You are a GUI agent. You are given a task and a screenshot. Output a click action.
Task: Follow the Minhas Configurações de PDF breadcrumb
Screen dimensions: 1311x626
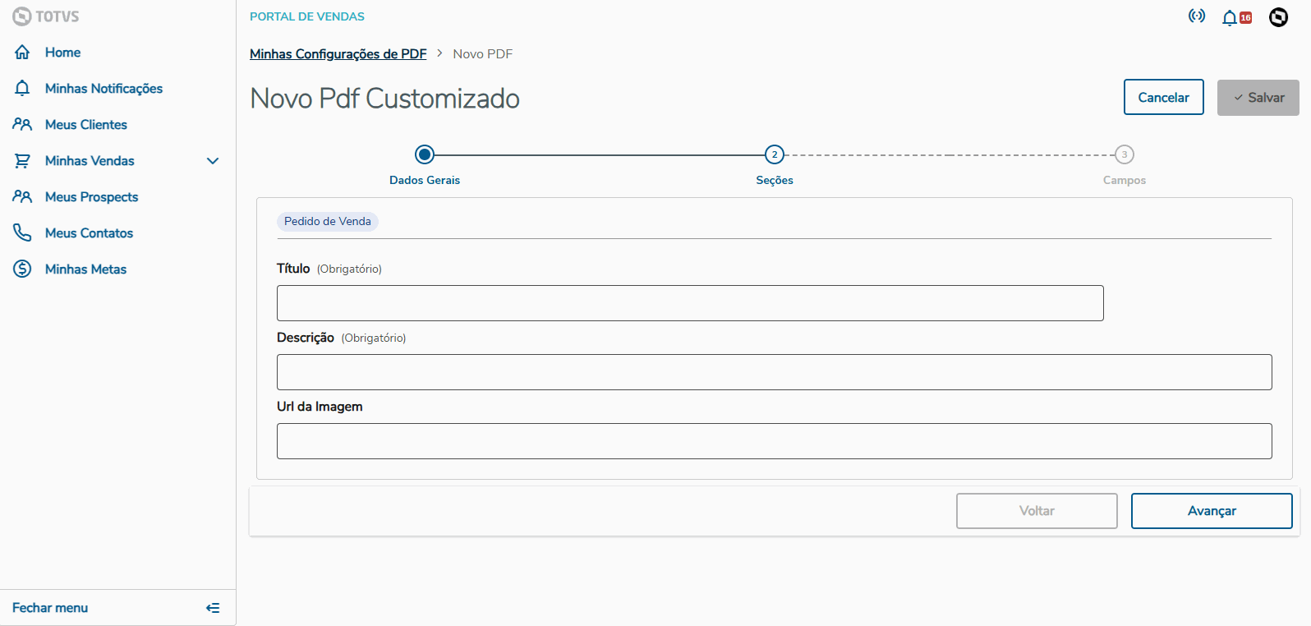click(x=338, y=54)
